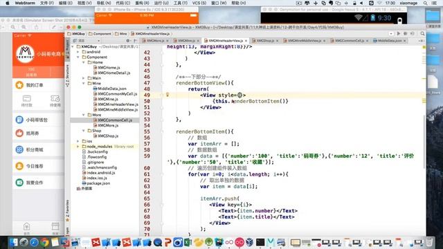Switch to the MiddleData.json editor tab
This screenshot has height=249, width=443.
click(389, 41)
